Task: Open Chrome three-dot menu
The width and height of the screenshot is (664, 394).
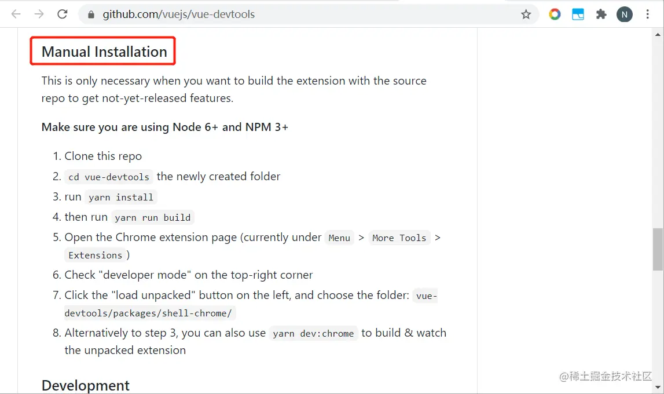Action: point(647,14)
